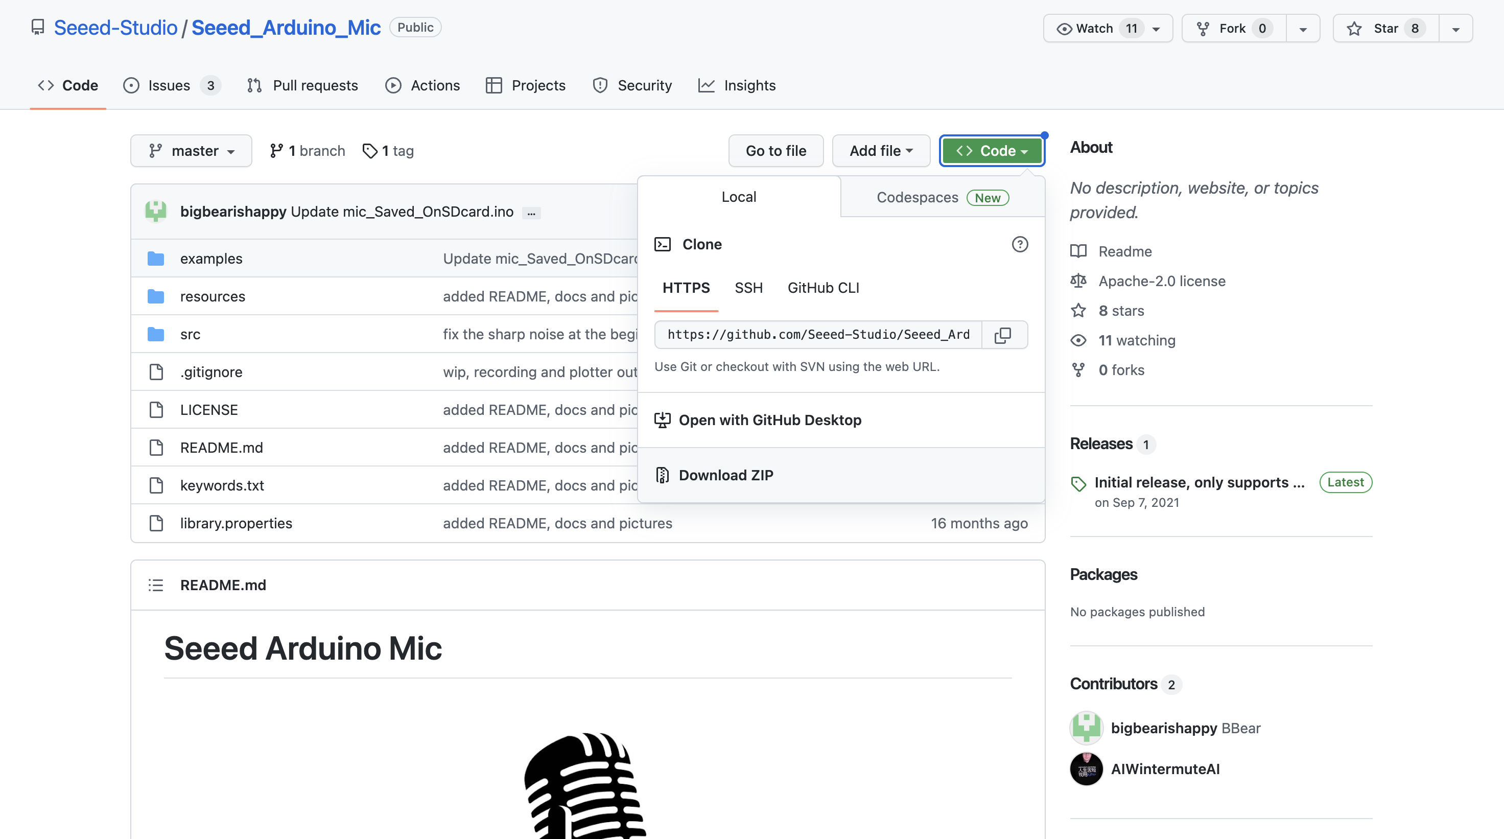Open the Clone help question-mark icon
Viewport: 1504px width, 839px height.
1019,244
